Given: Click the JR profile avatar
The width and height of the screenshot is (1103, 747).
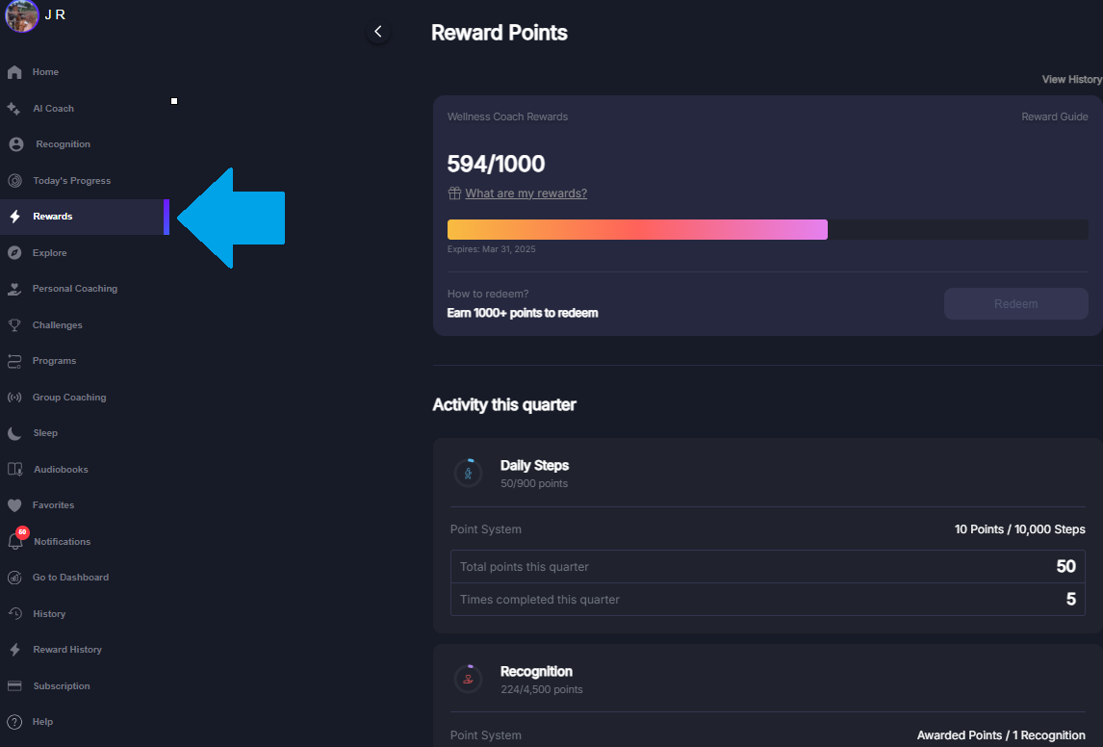Looking at the screenshot, I should click(21, 16).
